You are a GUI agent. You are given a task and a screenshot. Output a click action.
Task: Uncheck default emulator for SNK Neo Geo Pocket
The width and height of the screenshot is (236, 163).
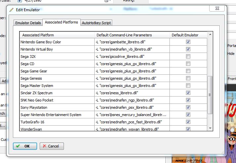coord(188,100)
